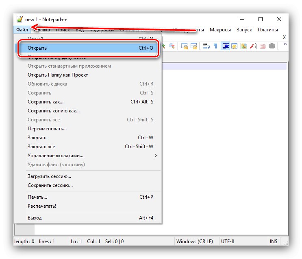Choose Сохранить как... menu entry
Screen dimensions: 302x259
pos(88,102)
